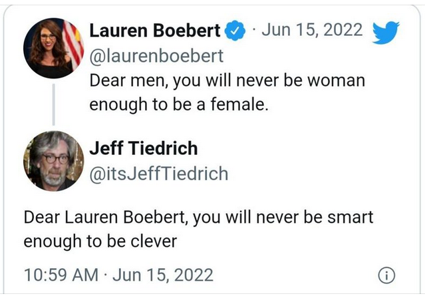
Task: Click the "Dear Lauren Boebert, you will" reply line
Action: pyautogui.click(x=198, y=218)
